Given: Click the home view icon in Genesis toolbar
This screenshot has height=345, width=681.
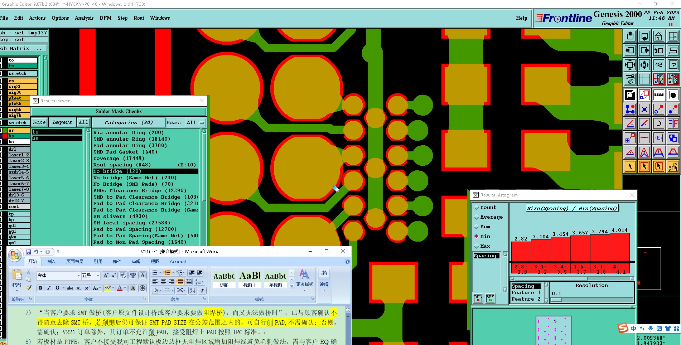Looking at the screenshot, I should (658, 36).
